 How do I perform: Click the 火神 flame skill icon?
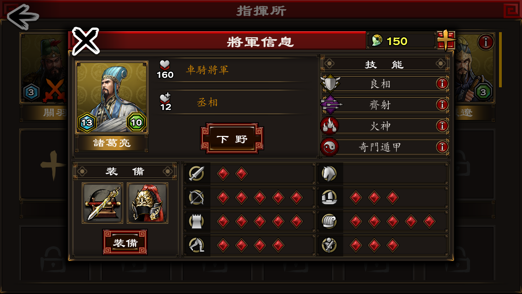pyautogui.click(x=329, y=126)
